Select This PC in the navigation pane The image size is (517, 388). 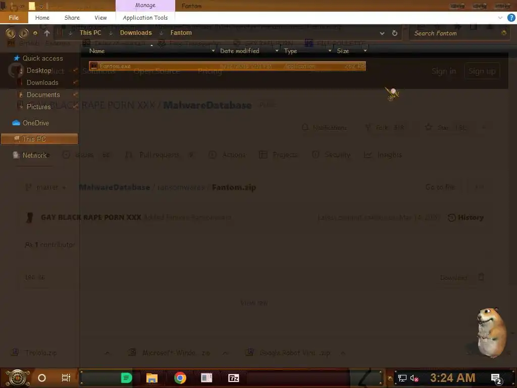coord(39,139)
